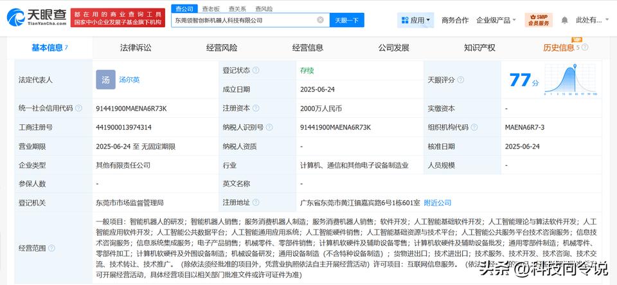Switch to 查老板 search tab

pyautogui.click(x=211, y=8)
